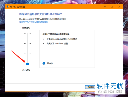Click the heading 选择何时通知你有关计算机更改的消息

[x=41, y=14]
